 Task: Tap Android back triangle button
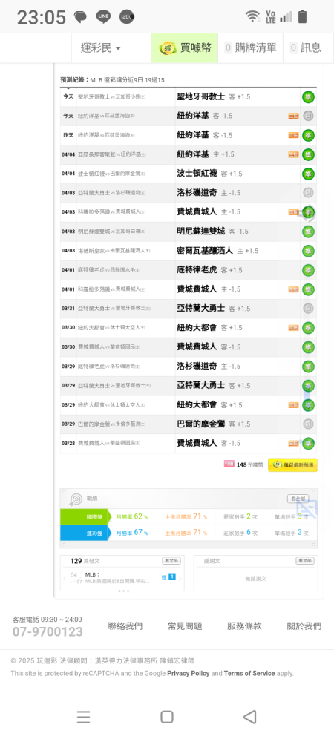[250, 717]
